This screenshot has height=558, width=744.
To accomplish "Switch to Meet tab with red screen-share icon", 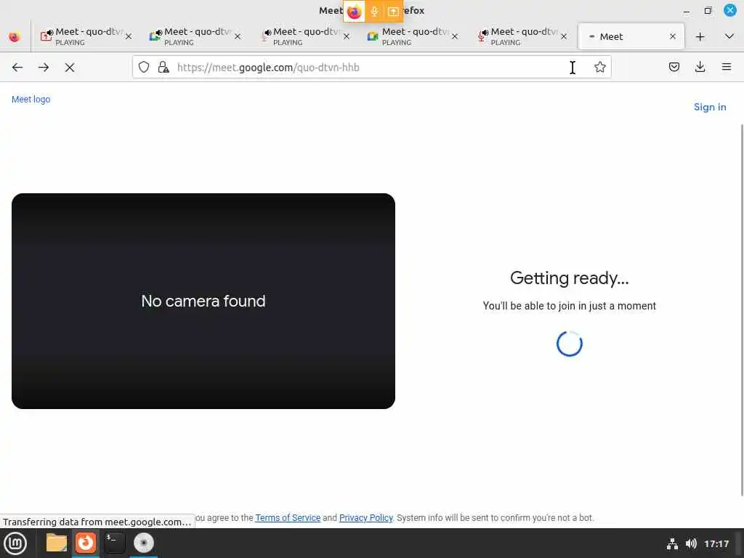I will pyautogui.click(x=86, y=36).
